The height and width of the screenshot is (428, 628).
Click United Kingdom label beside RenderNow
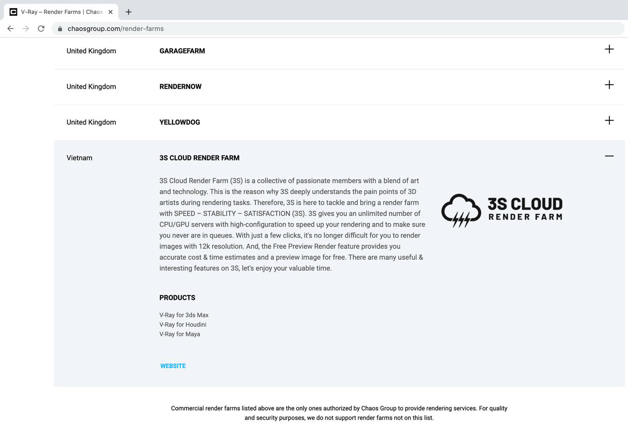[91, 87]
